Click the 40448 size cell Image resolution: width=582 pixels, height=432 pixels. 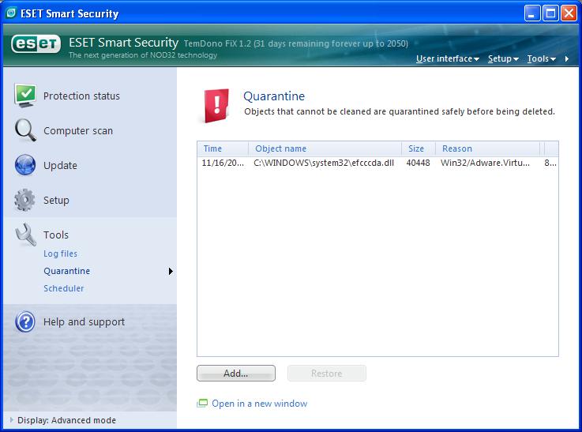pos(418,163)
